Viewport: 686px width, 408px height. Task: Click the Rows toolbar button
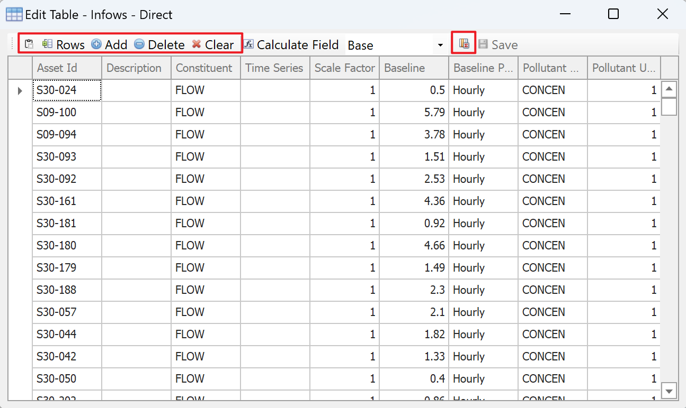(x=64, y=45)
